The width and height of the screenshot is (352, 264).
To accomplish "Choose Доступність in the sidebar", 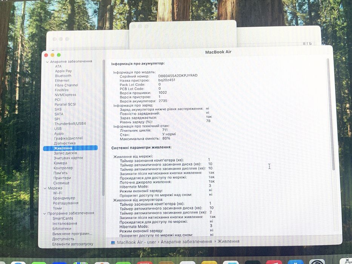I will click(63, 239).
